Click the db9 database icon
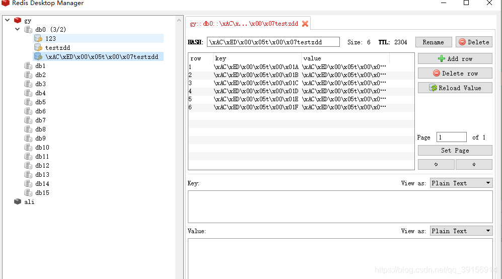The width and height of the screenshot is (502, 279). coord(28,138)
